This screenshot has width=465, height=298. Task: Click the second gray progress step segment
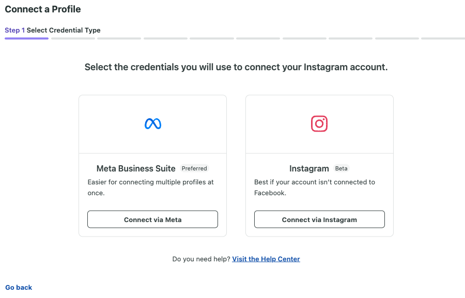tap(73, 38)
